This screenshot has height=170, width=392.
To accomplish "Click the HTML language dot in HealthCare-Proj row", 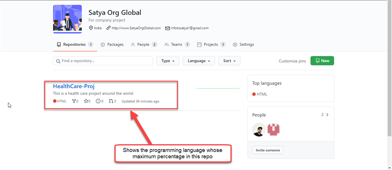I will click(x=55, y=101).
